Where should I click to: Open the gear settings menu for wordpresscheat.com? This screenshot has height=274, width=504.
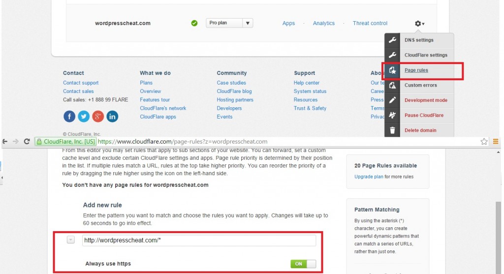pos(419,24)
